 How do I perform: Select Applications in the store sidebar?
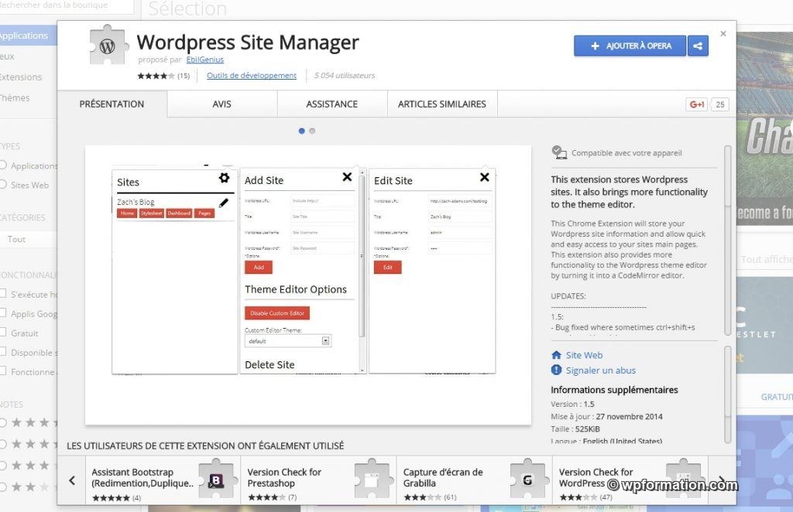[29, 36]
